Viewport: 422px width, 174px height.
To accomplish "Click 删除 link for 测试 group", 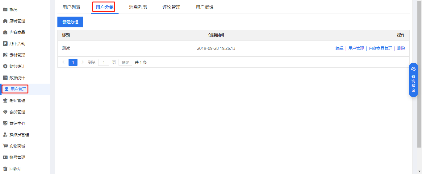I will (x=401, y=48).
